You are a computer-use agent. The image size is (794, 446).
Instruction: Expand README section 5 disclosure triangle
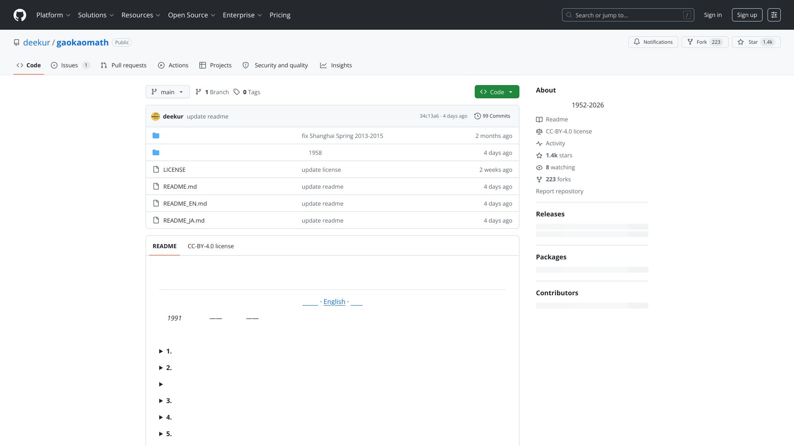coord(161,434)
